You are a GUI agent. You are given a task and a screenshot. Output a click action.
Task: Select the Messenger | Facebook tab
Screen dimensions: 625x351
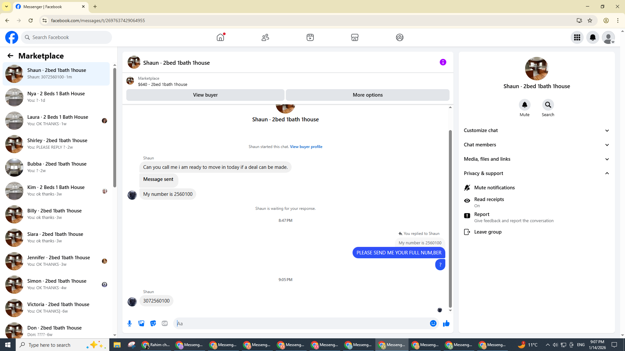pos(50,7)
